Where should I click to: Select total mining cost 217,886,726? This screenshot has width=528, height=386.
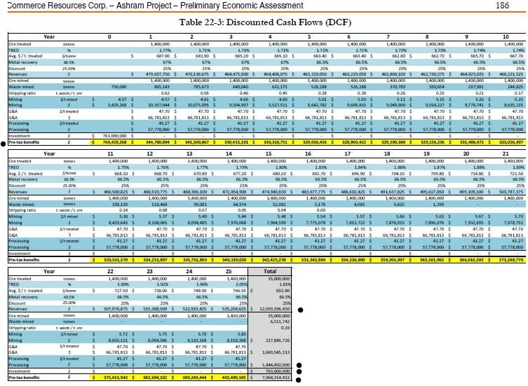tap(278, 340)
